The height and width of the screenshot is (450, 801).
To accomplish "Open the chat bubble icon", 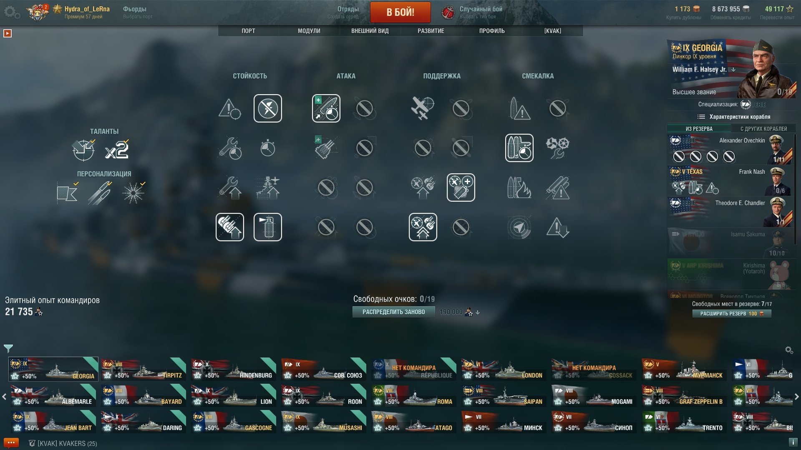I will (11, 443).
